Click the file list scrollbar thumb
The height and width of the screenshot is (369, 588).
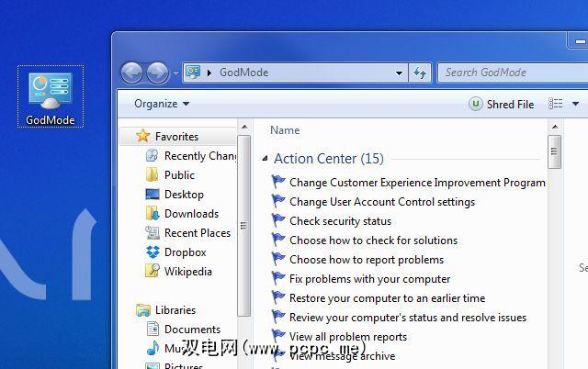tap(554, 151)
